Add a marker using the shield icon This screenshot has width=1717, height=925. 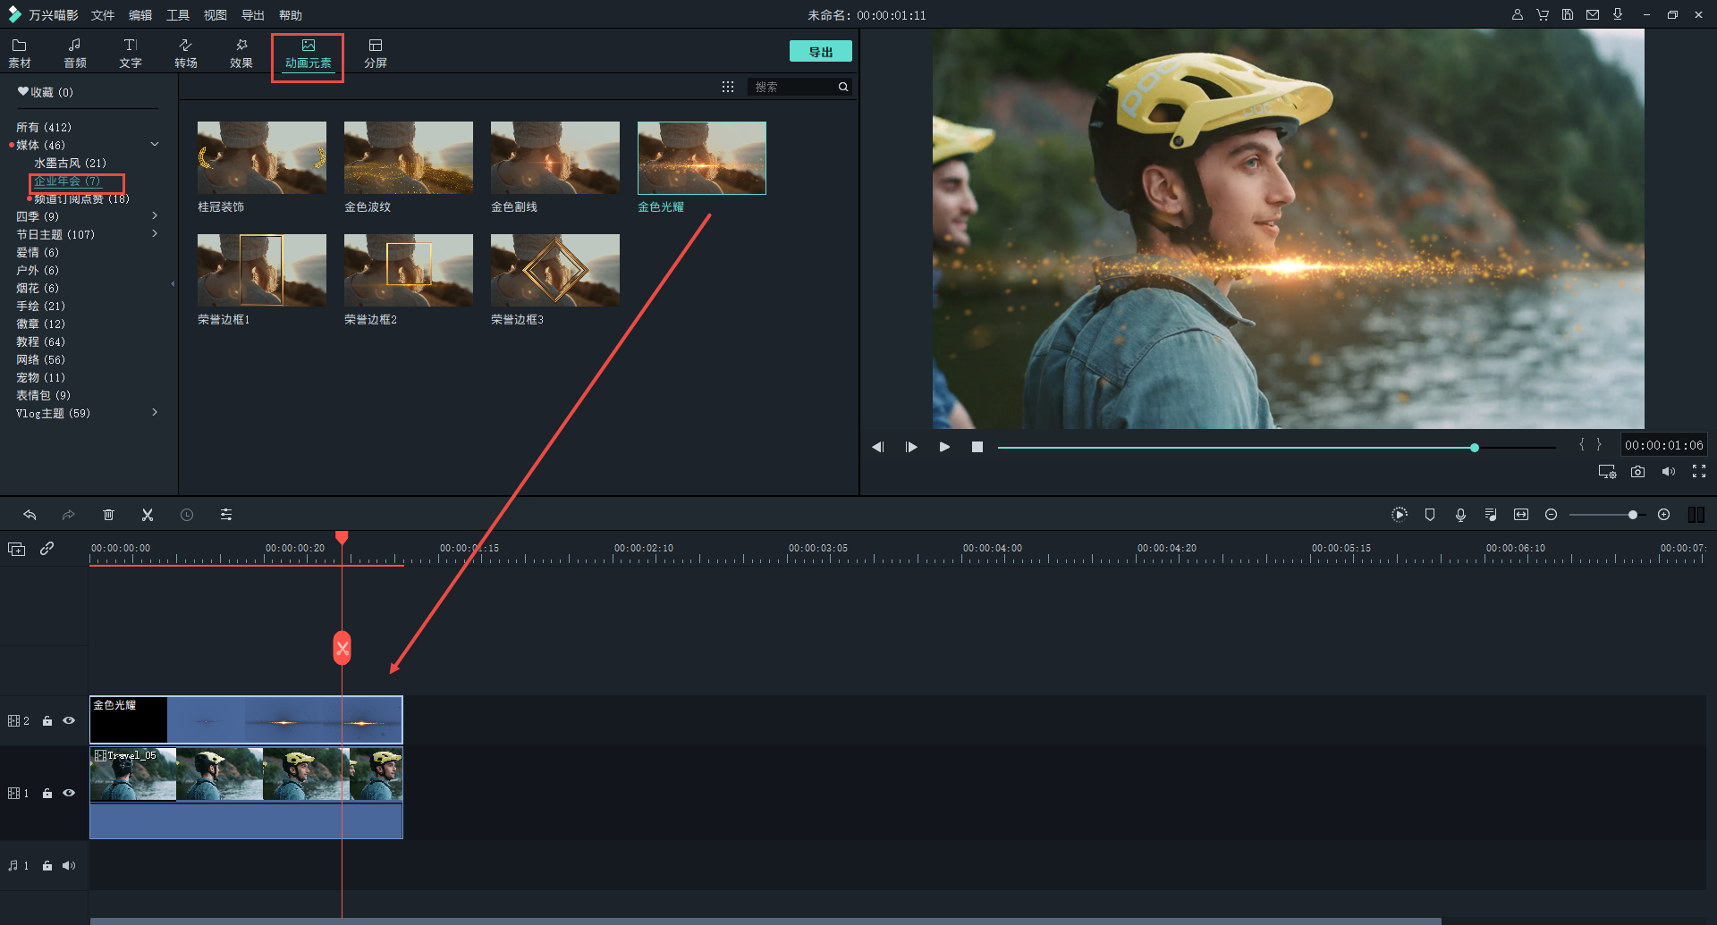coord(1430,515)
